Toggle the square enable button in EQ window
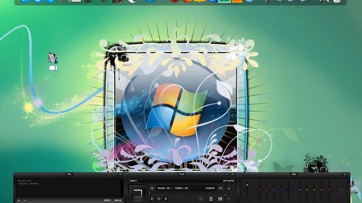The image size is (362, 203). pos(341,191)
